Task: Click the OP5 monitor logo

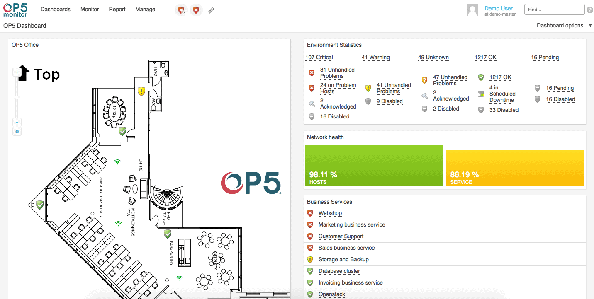Action: point(15,9)
